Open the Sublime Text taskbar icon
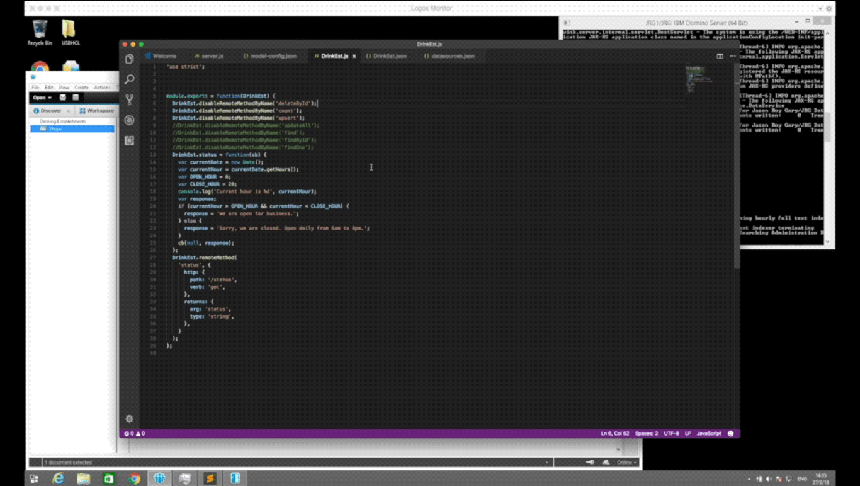 pos(210,479)
